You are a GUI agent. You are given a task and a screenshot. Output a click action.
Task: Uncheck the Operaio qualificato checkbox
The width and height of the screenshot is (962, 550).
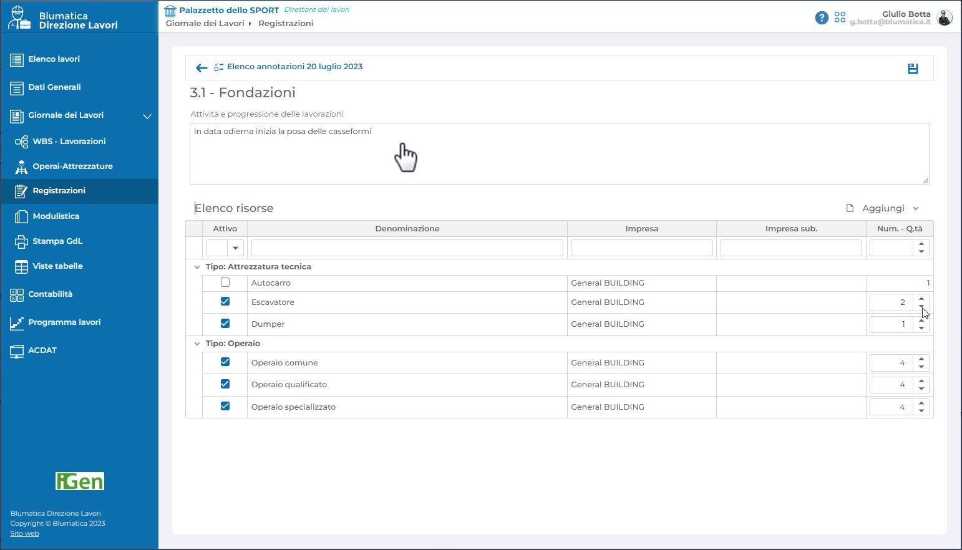click(225, 384)
